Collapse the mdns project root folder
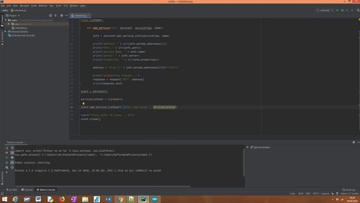Screen dimensions: 360x203 click(6, 20)
